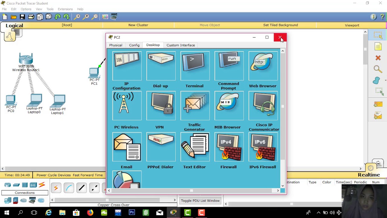Launch the Traffic Generator
387x218 pixels.
pyautogui.click(x=195, y=106)
